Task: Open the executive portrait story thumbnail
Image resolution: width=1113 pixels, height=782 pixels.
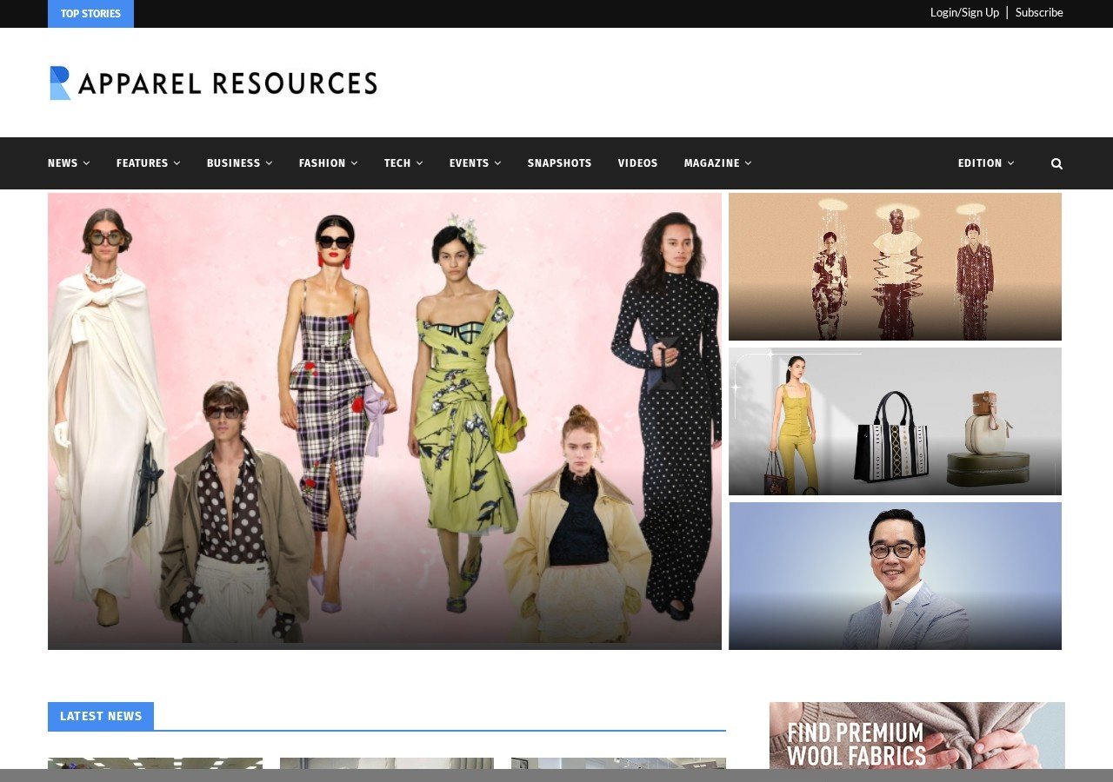Action: (x=895, y=575)
